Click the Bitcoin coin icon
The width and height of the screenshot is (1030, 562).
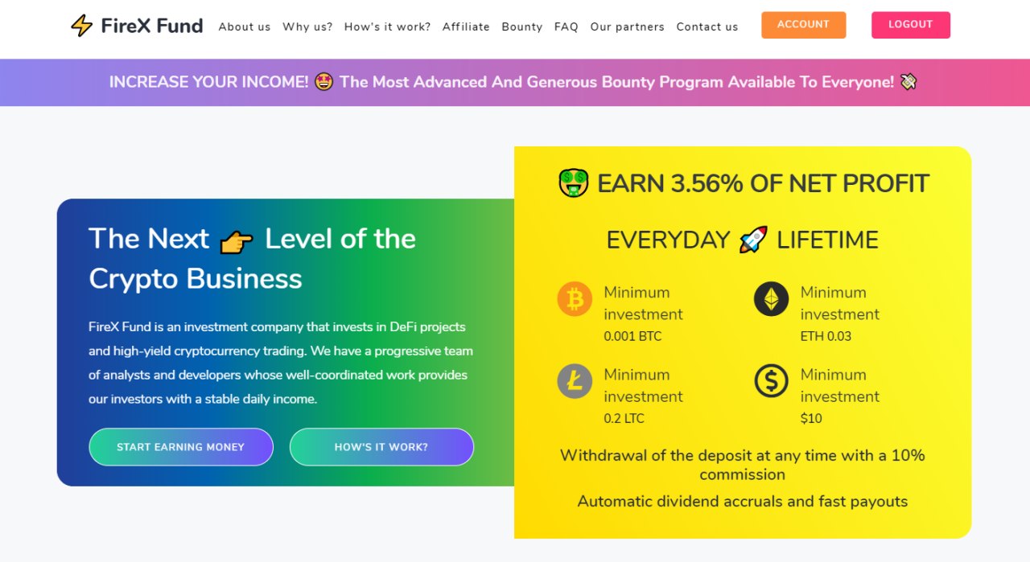(575, 299)
